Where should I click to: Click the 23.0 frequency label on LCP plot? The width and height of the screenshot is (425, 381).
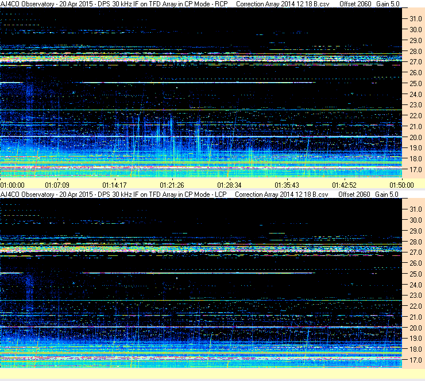(x=416, y=296)
